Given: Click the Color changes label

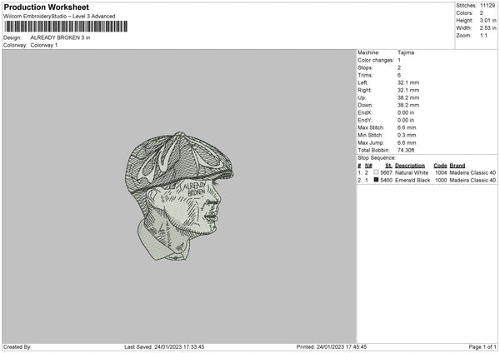Looking at the screenshot, I should coord(376,60).
